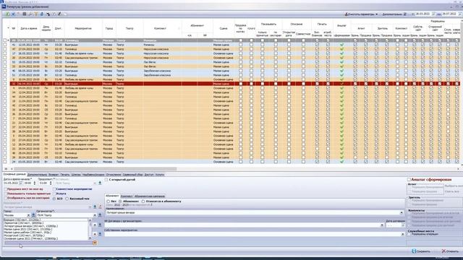Click the green Аншлаг checkmark in row 41
Viewport: 463px width, 260px height.
click(341, 45)
